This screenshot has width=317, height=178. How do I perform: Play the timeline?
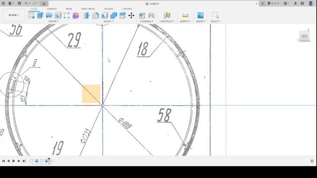pyautogui.click(x=14, y=161)
